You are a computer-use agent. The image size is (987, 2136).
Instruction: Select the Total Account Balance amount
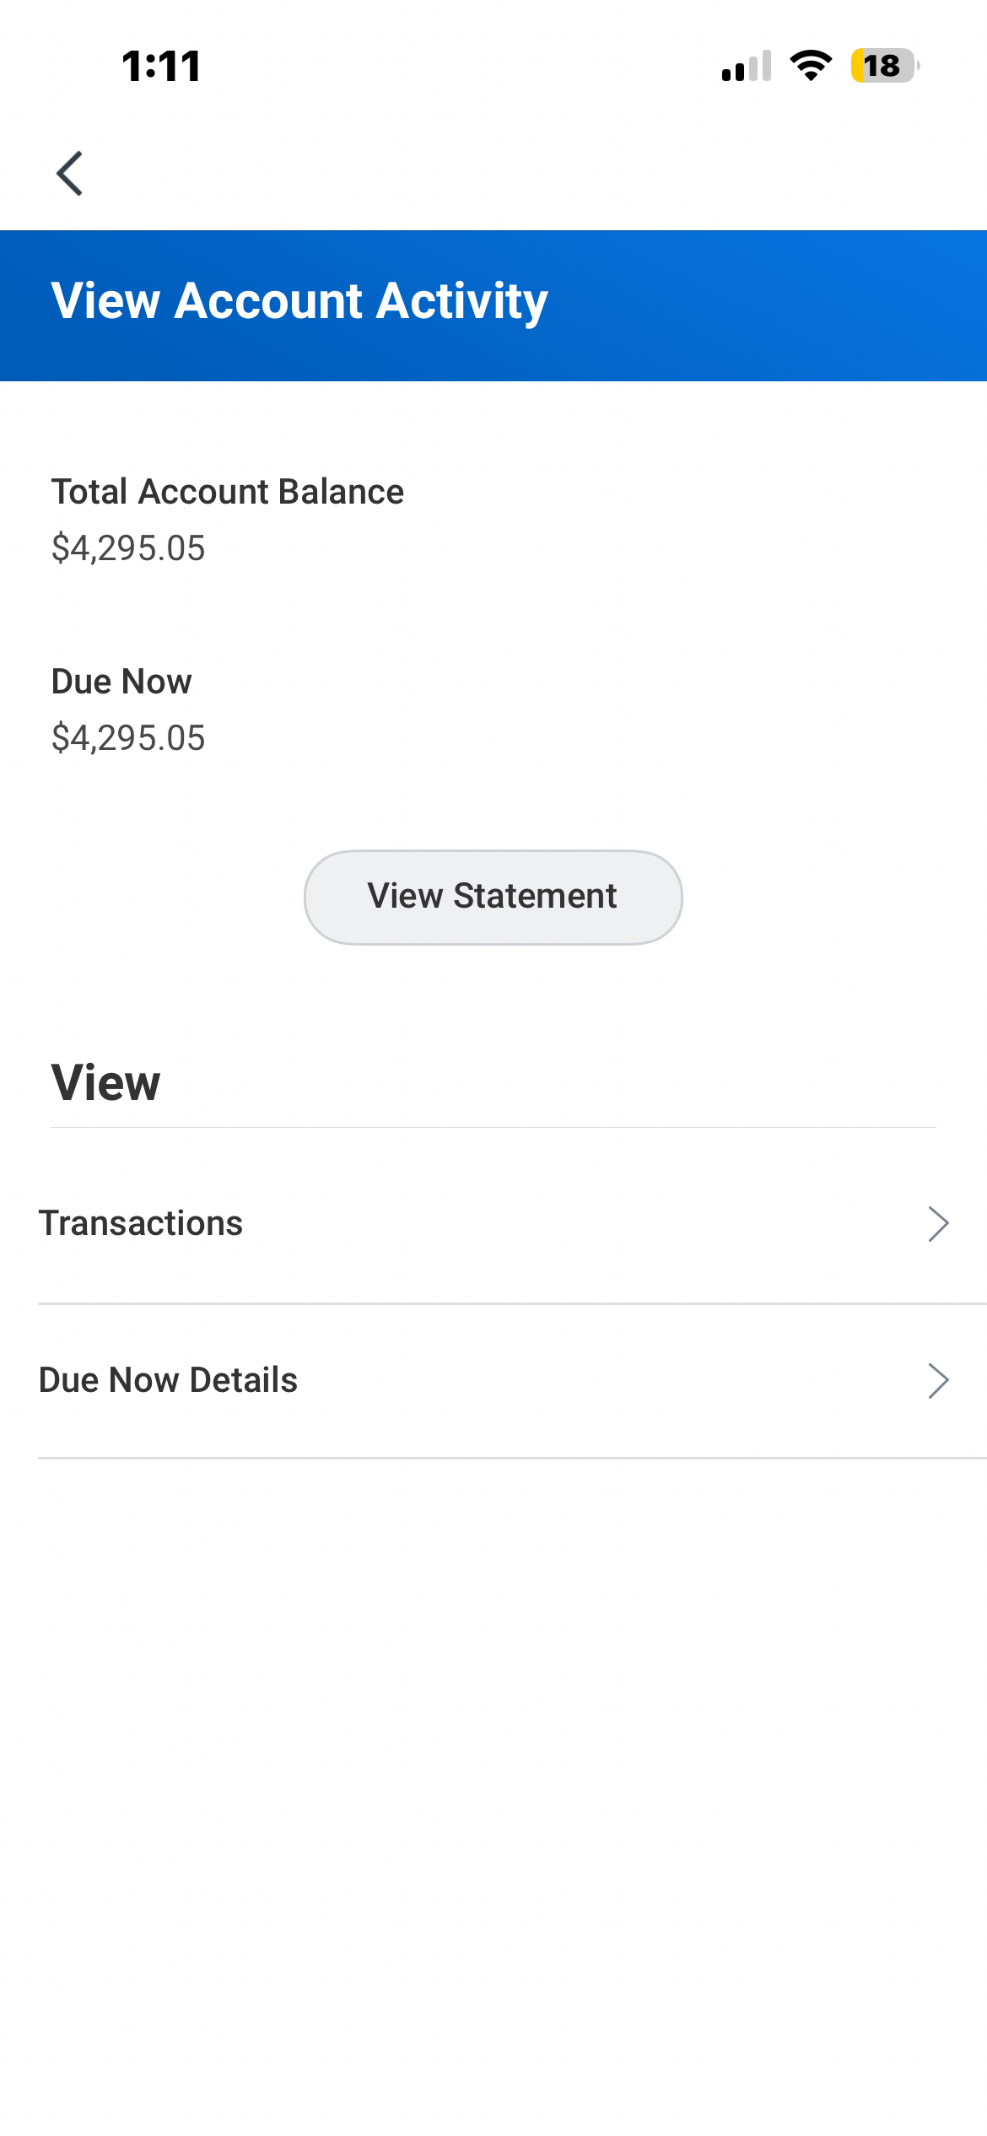128,548
